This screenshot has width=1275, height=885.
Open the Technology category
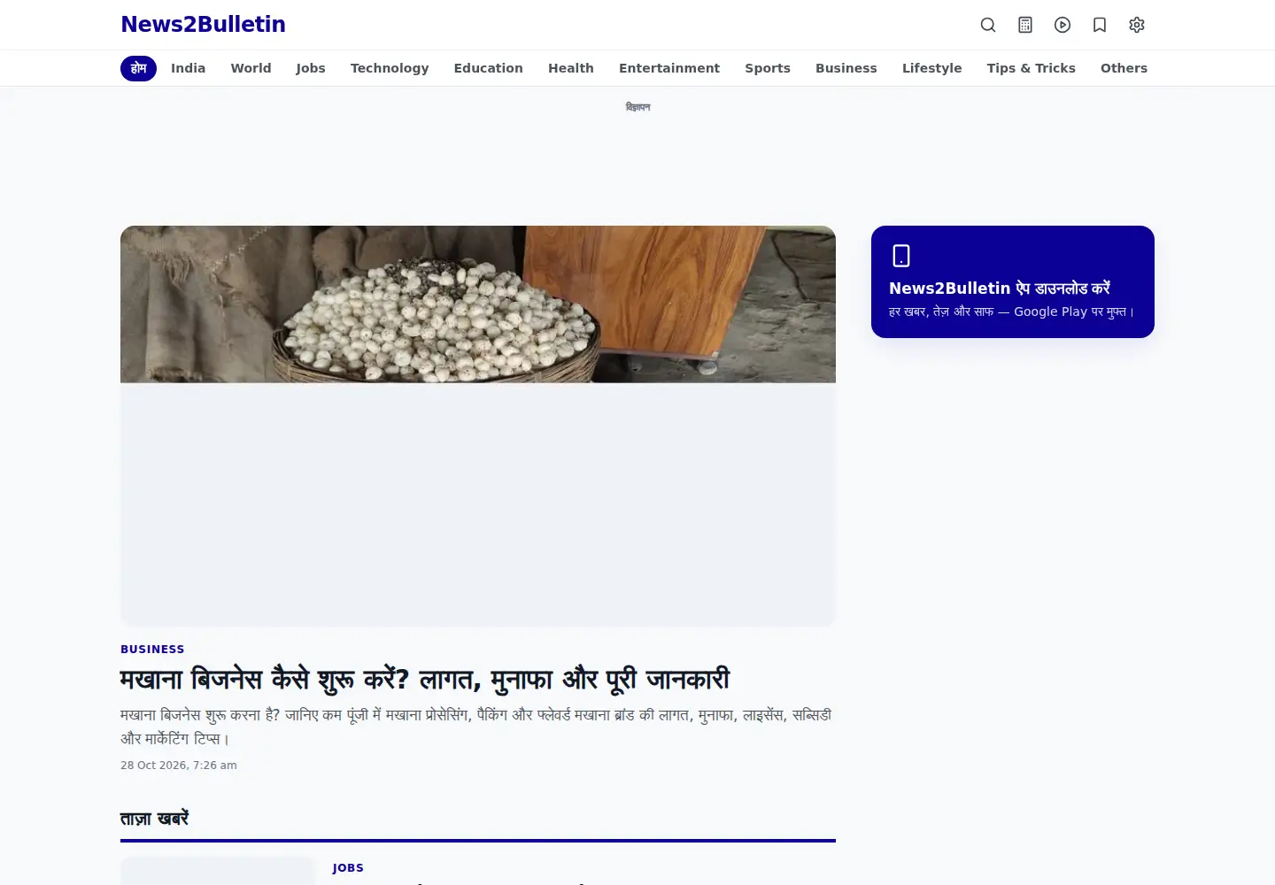tap(390, 68)
